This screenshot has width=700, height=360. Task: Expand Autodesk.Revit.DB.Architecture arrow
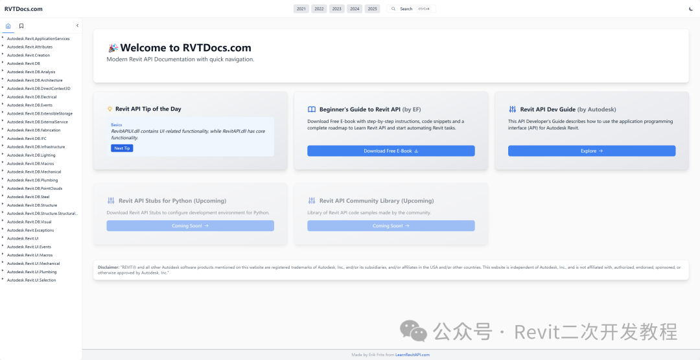click(3, 80)
